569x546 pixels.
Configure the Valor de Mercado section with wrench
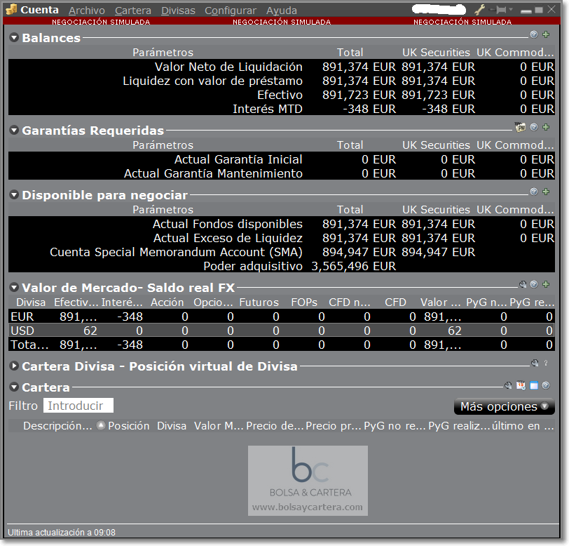[x=523, y=284]
